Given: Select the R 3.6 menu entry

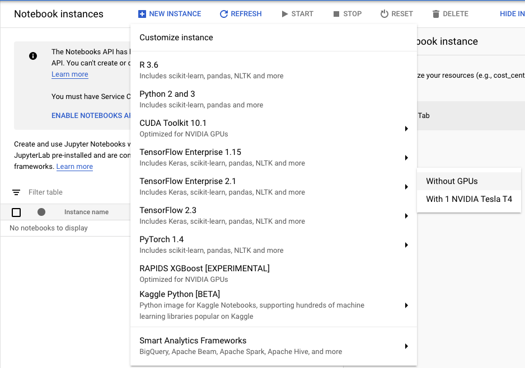Looking at the screenshot, I should [274, 70].
